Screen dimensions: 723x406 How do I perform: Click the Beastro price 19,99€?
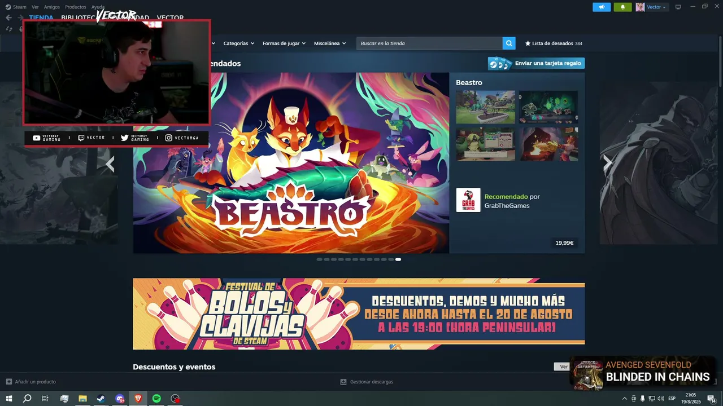coord(564,243)
